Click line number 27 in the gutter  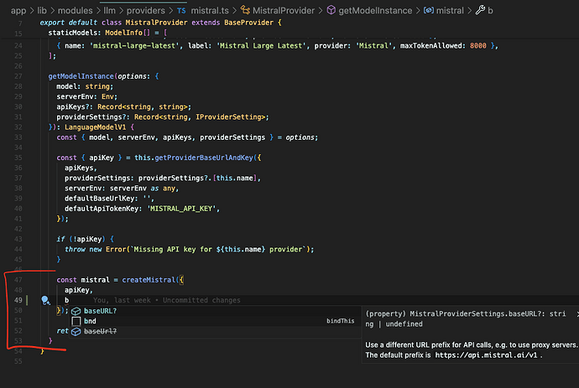tap(18, 76)
